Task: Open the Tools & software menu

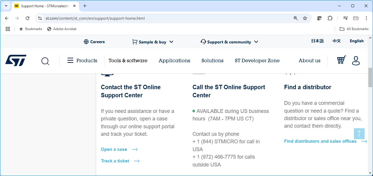Action: coord(128,60)
